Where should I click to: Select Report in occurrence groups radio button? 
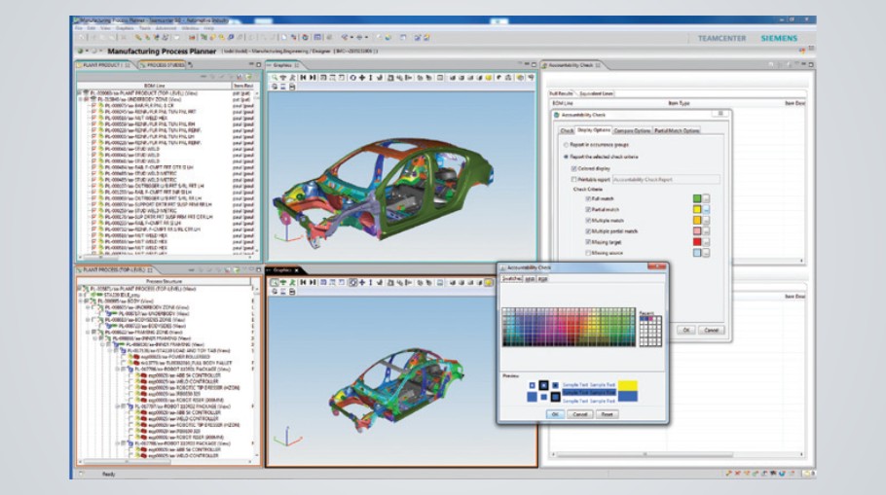coord(568,144)
